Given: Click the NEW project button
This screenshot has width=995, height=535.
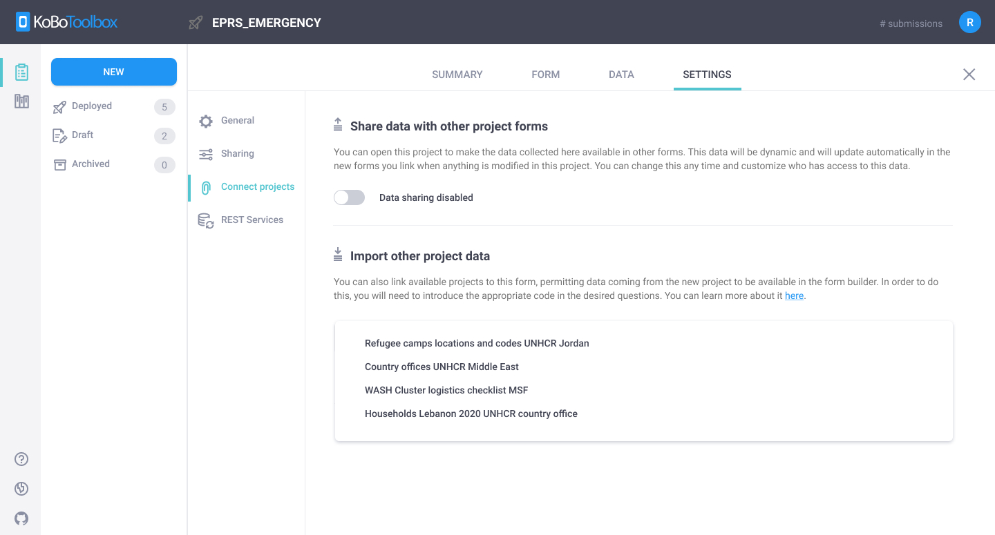Looking at the screenshot, I should pyautogui.click(x=113, y=71).
